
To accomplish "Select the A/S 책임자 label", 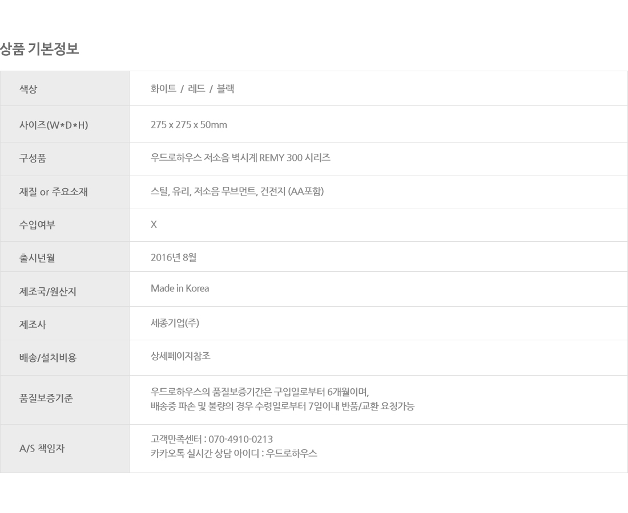I will point(42,449).
